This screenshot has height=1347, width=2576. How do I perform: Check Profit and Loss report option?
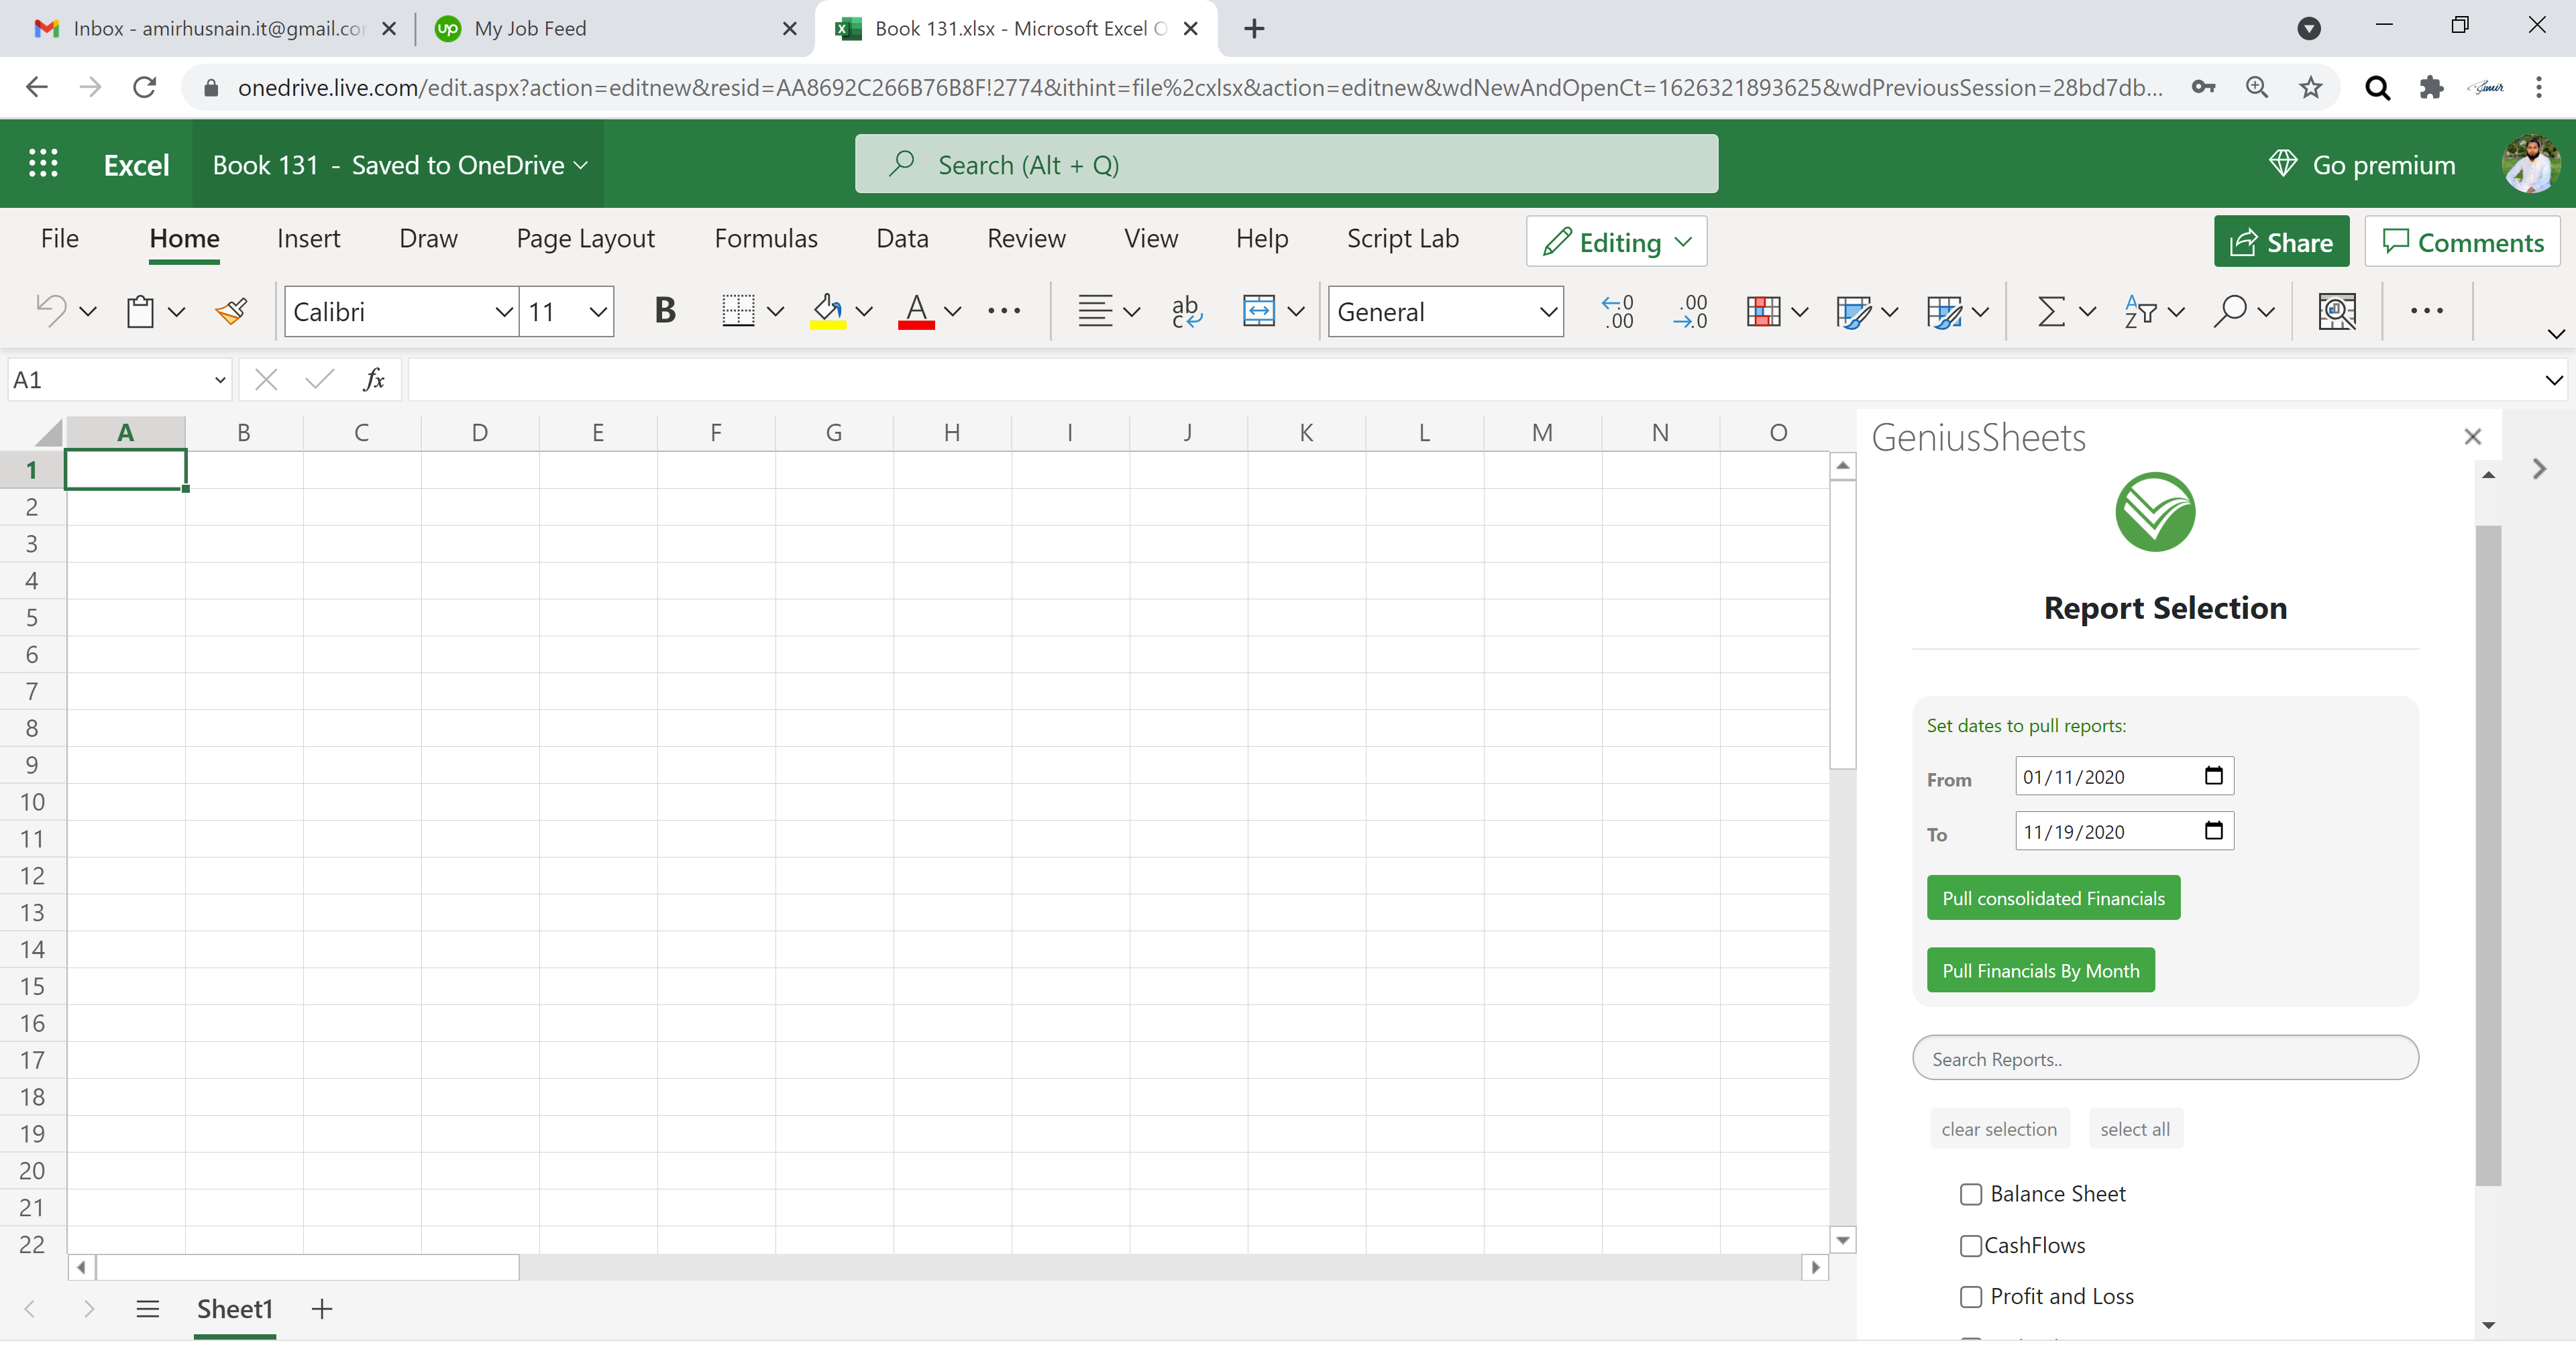click(x=1971, y=1296)
